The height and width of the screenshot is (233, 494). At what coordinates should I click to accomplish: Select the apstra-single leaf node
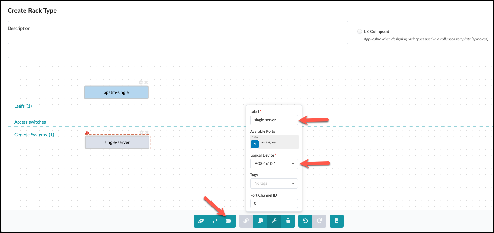point(116,92)
